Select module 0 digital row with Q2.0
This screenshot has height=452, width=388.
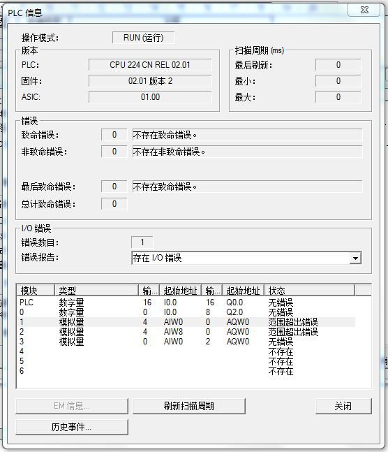coord(186,312)
